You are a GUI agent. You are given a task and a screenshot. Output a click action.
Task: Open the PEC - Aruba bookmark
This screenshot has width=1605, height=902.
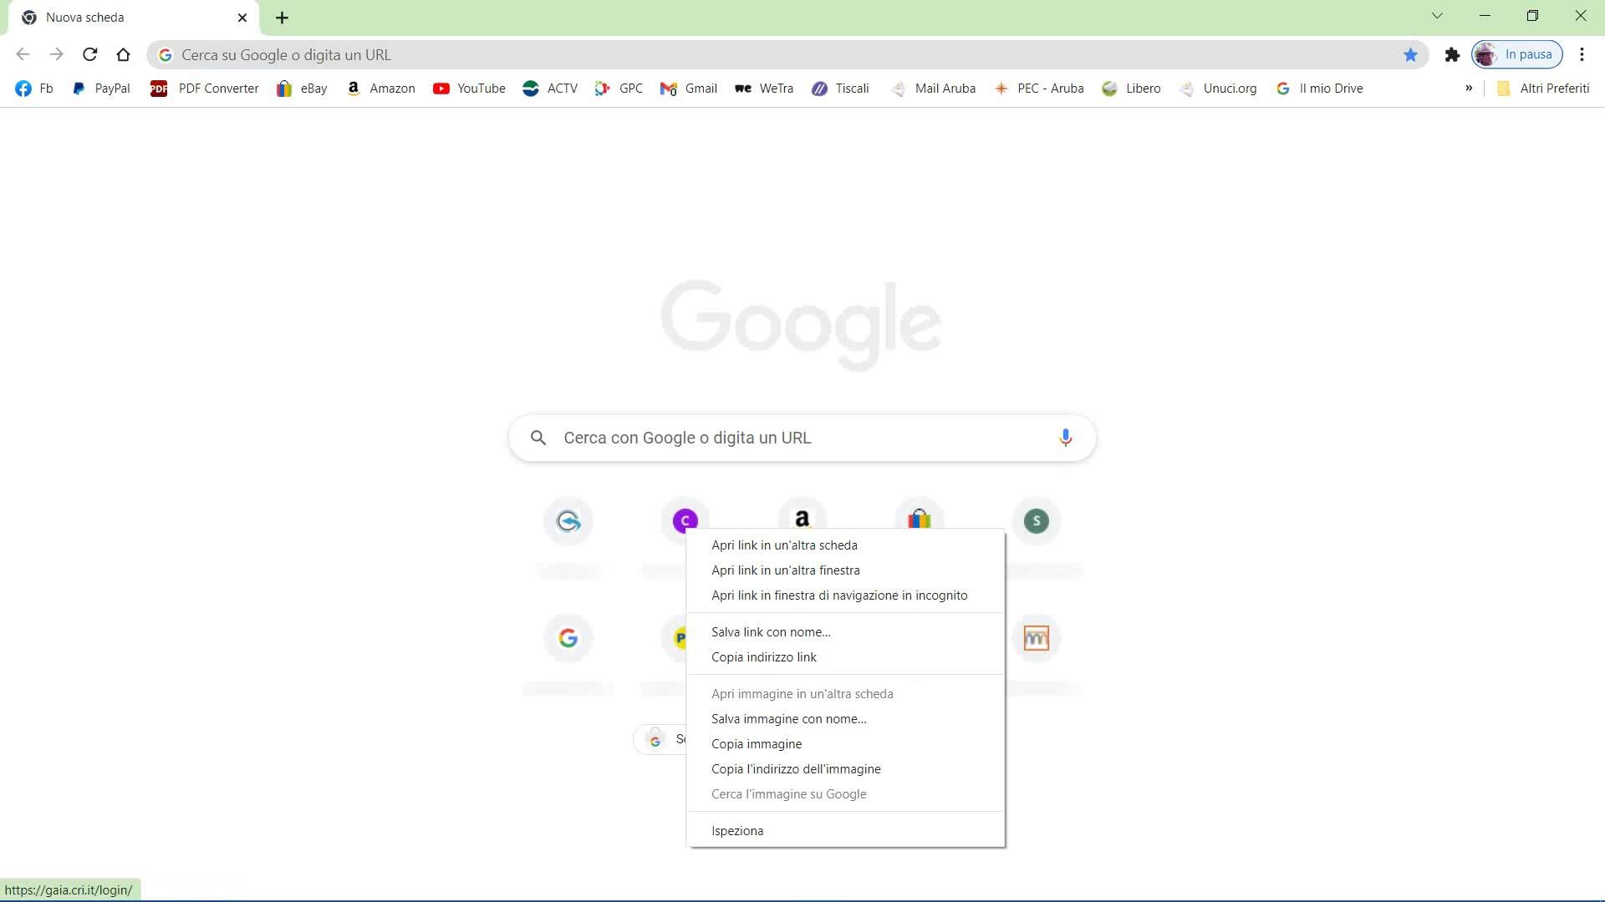(1038, 89)
